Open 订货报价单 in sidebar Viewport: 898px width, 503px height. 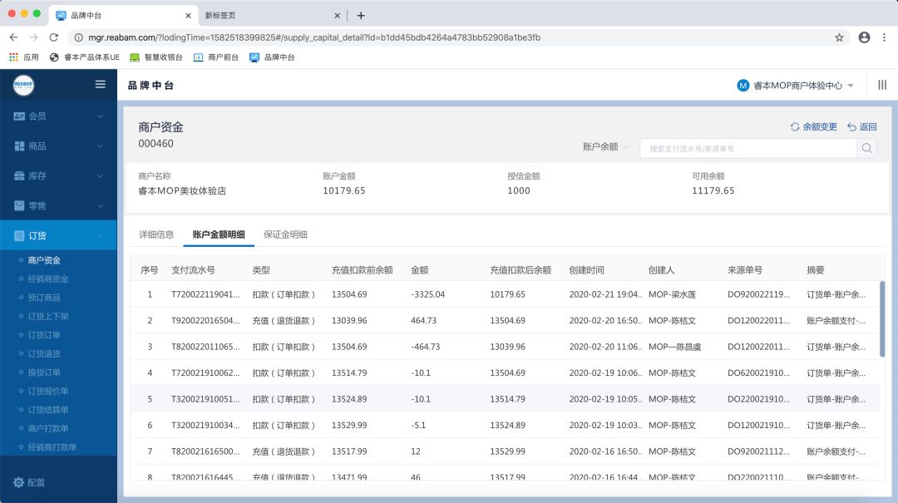pos(48,391)
